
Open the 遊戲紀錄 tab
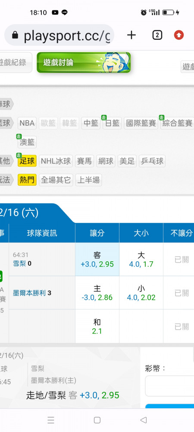15,63
